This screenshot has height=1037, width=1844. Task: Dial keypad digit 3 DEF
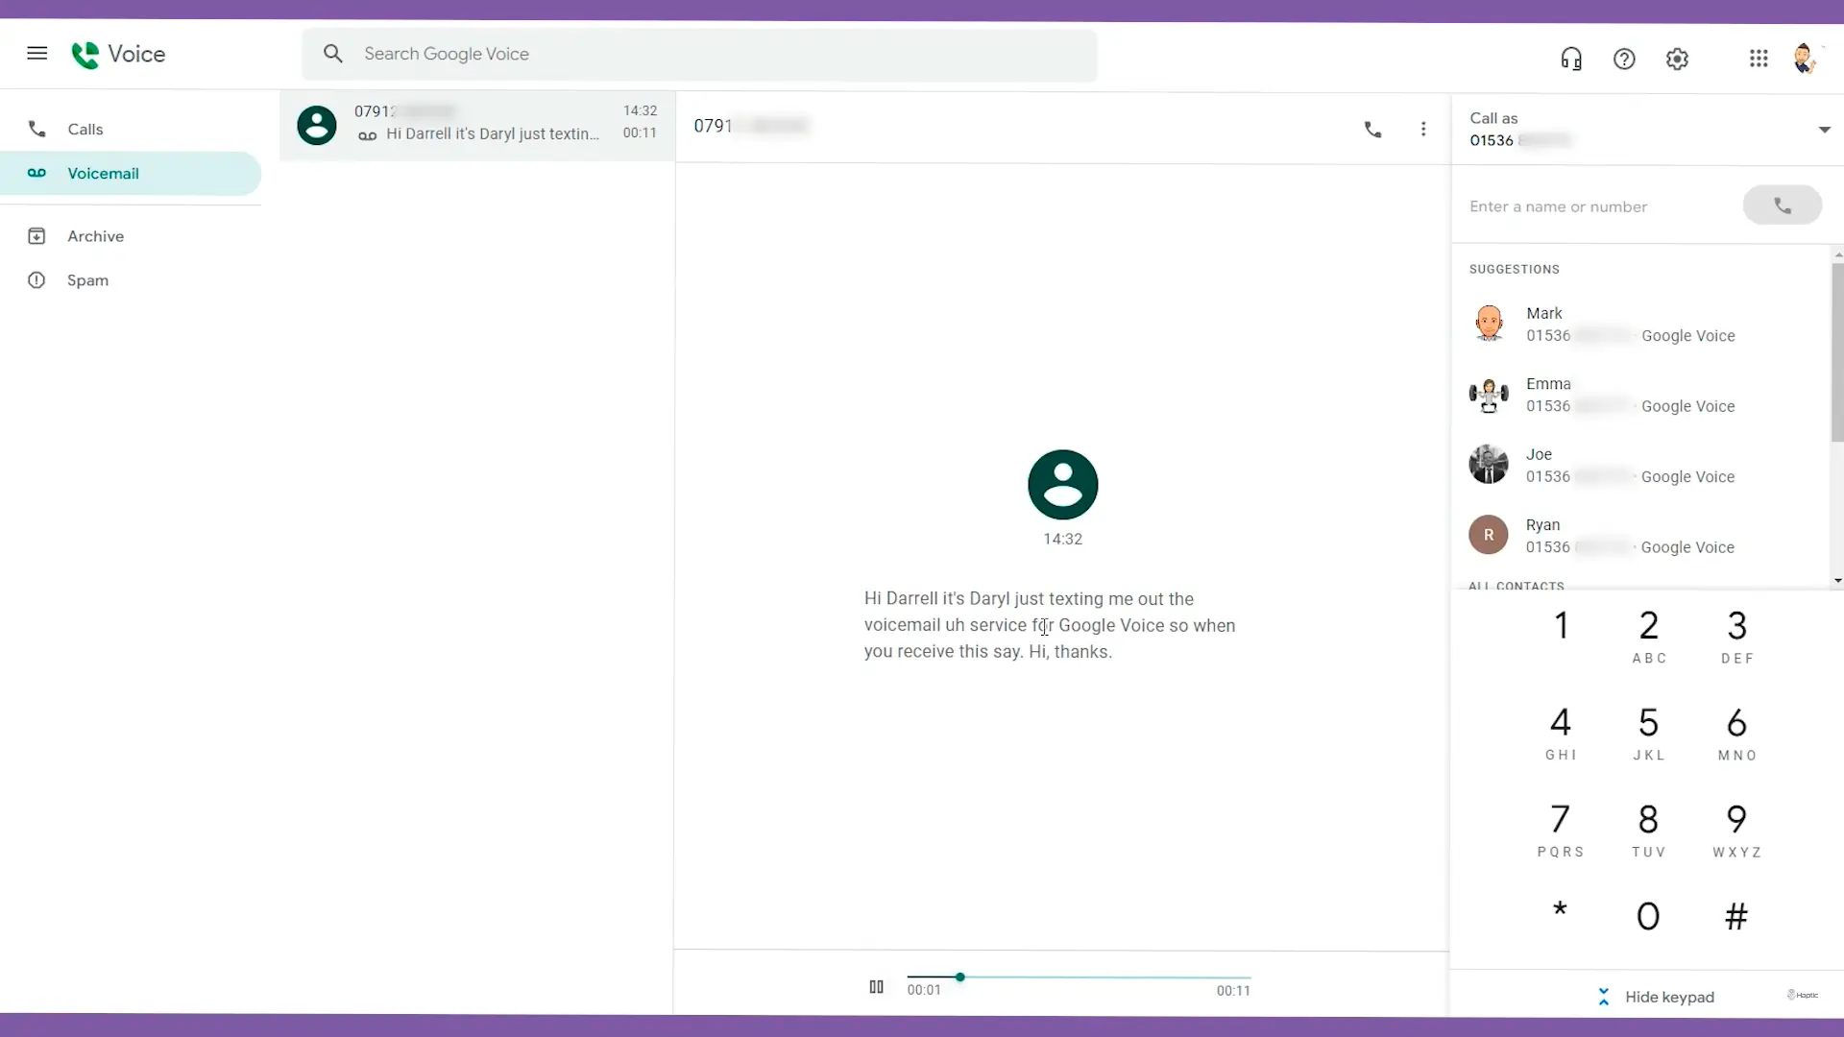(1736, 636)
